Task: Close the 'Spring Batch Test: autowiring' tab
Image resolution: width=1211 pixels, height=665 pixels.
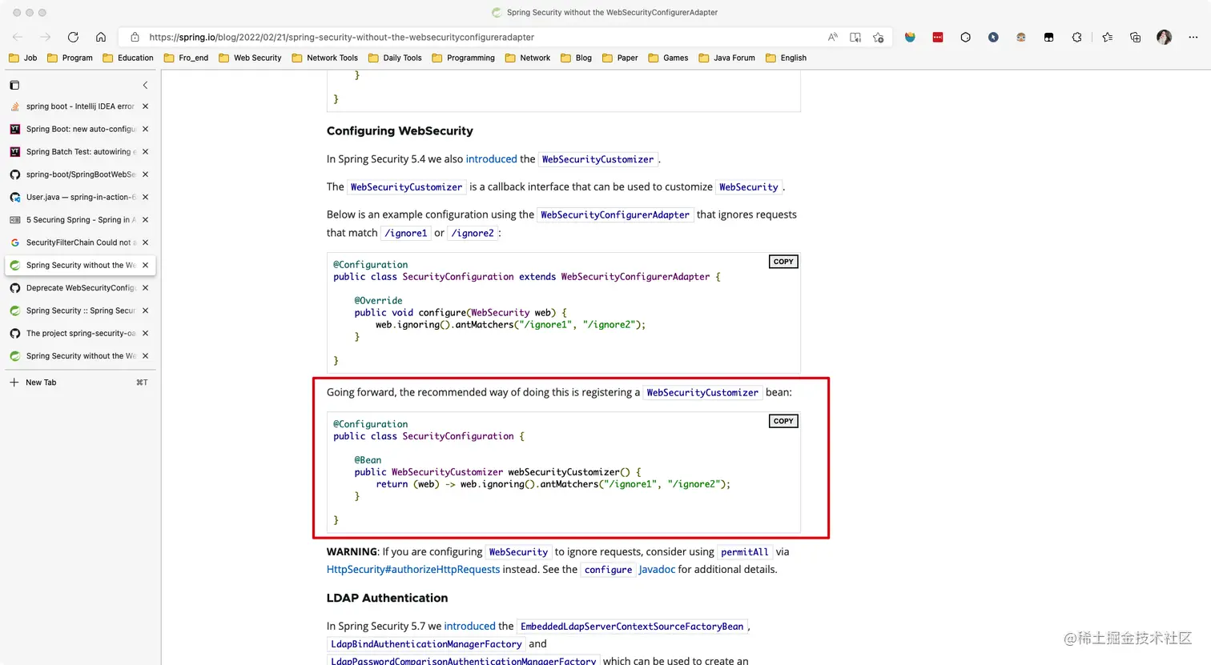Action: [x=145, y=151]
